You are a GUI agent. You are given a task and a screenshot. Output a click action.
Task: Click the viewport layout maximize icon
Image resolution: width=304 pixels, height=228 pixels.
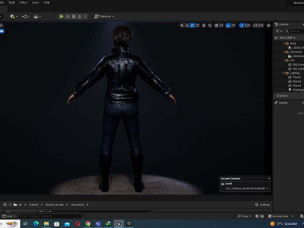tap(269, 25)
